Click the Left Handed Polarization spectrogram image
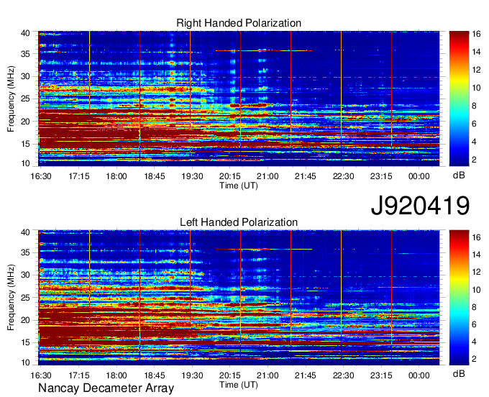The image size is (489, 397). coord(239,298)
